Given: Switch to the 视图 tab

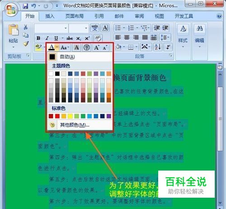Looking at the screenshot, I should (159, 16).
